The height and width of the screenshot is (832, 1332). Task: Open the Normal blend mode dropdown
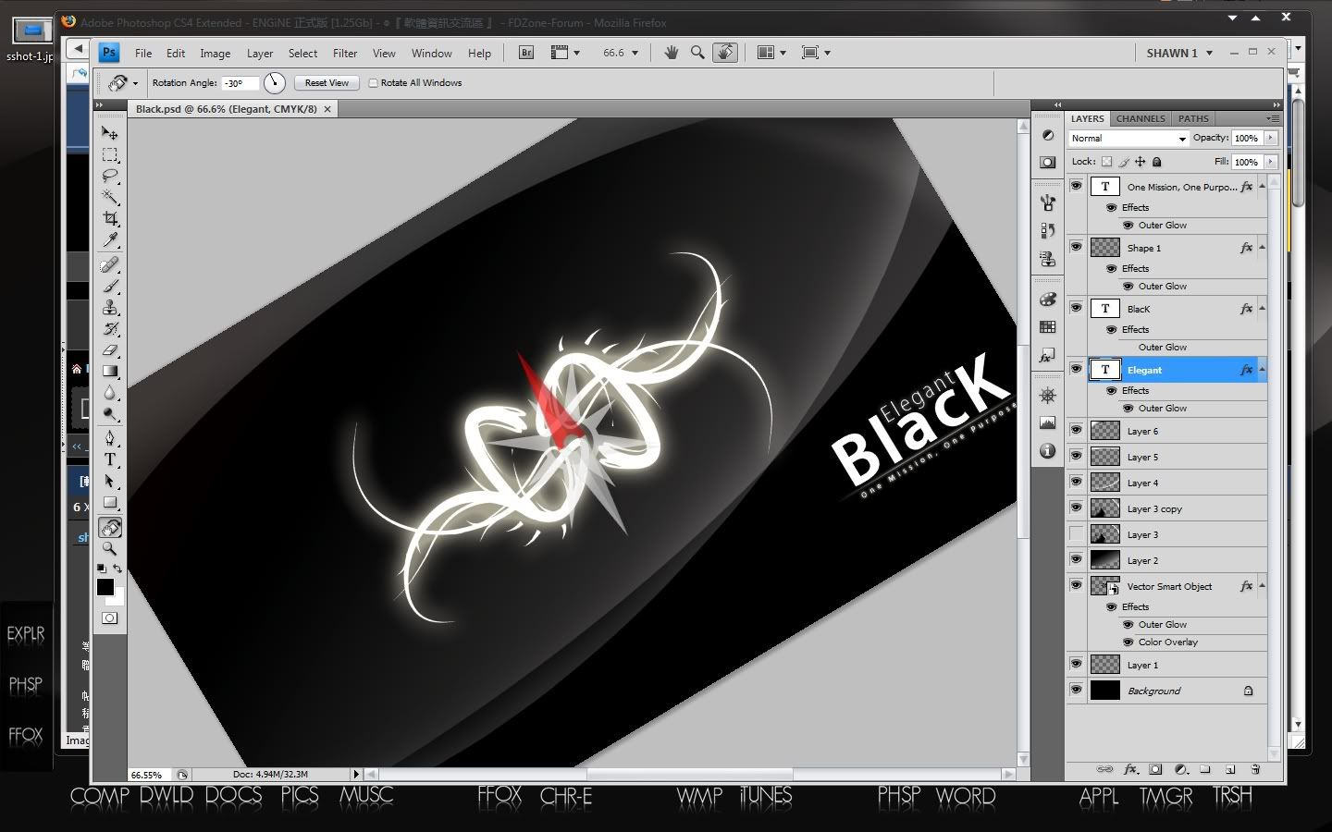pos(1128,139)
